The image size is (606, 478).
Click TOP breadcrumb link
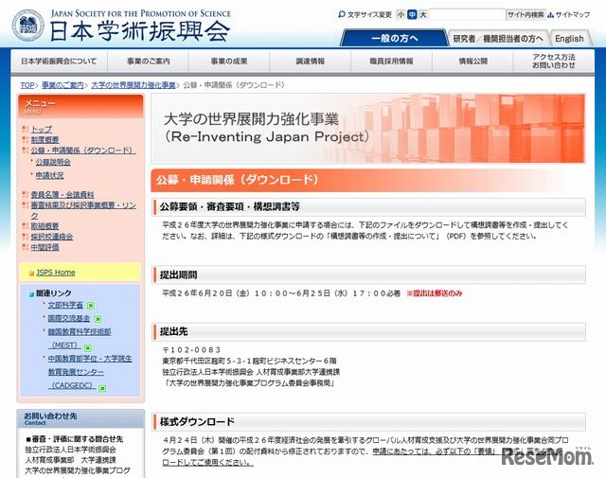pos(27,85)
